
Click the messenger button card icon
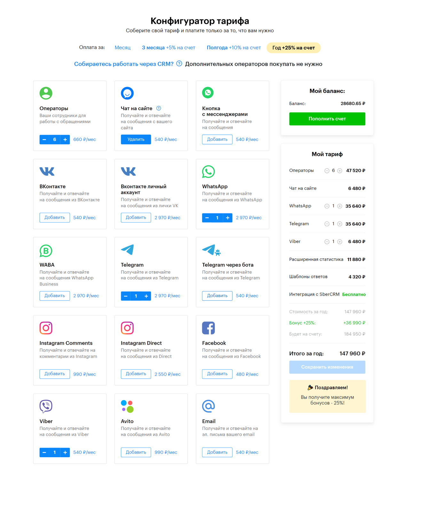(208, 93)
